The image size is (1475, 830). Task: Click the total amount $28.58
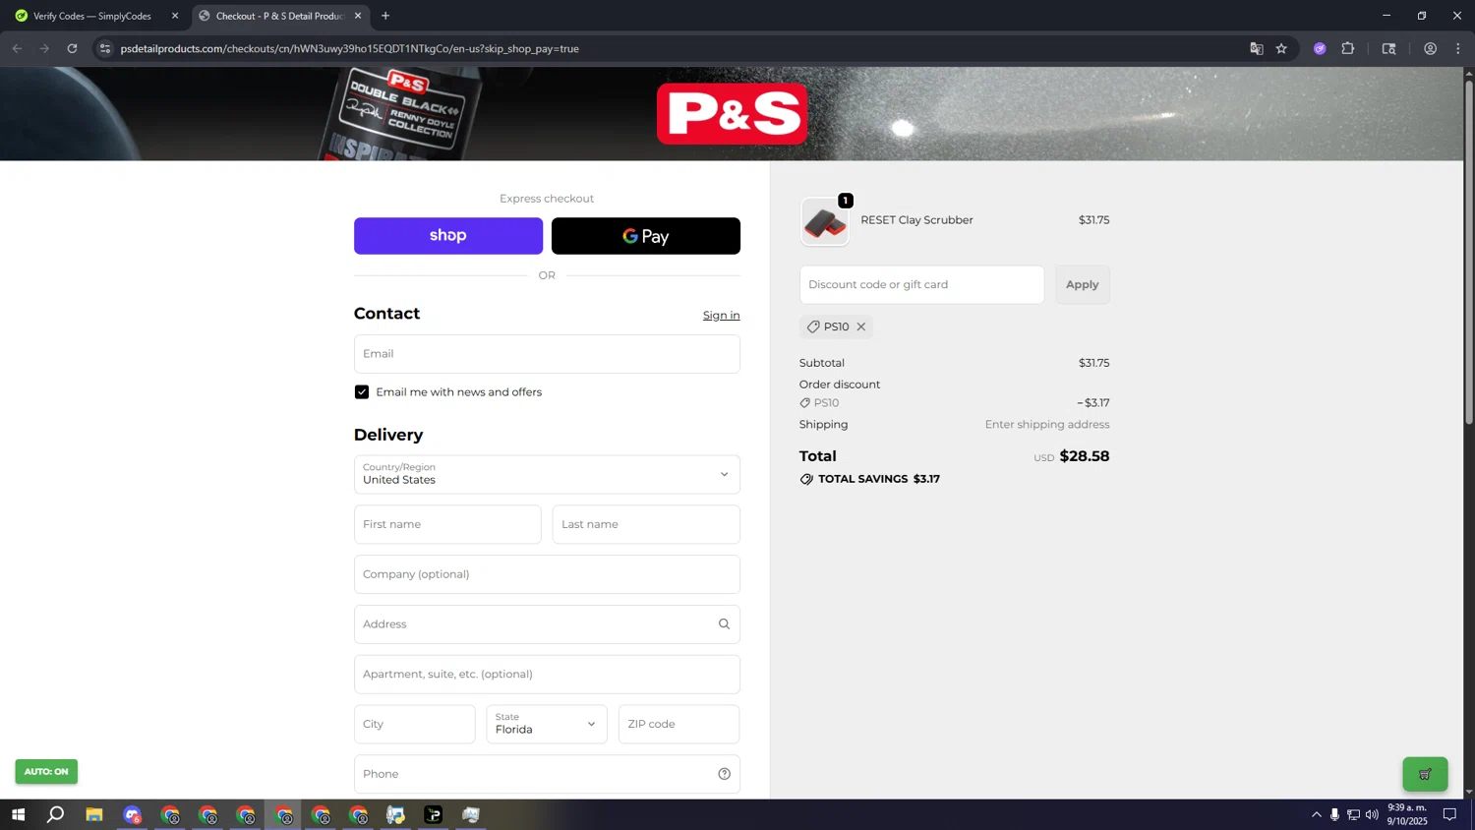tap(1085, 456)
